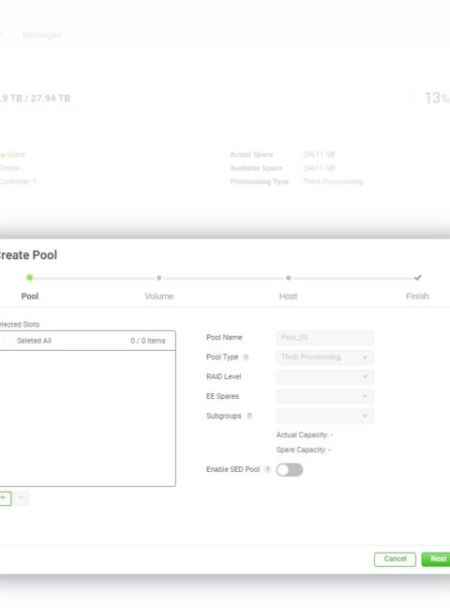
Task: Toggle the Enable SED Pool switch
Action: (x=290, y=470)
